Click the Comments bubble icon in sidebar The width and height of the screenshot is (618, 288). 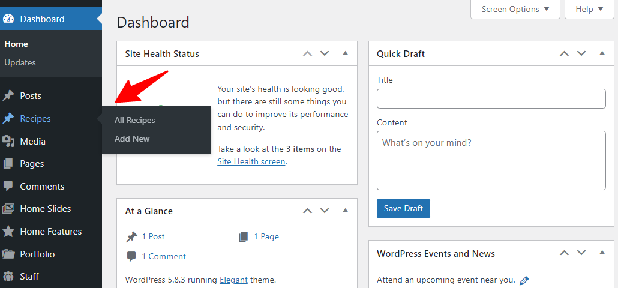click(x=8, y=186)
